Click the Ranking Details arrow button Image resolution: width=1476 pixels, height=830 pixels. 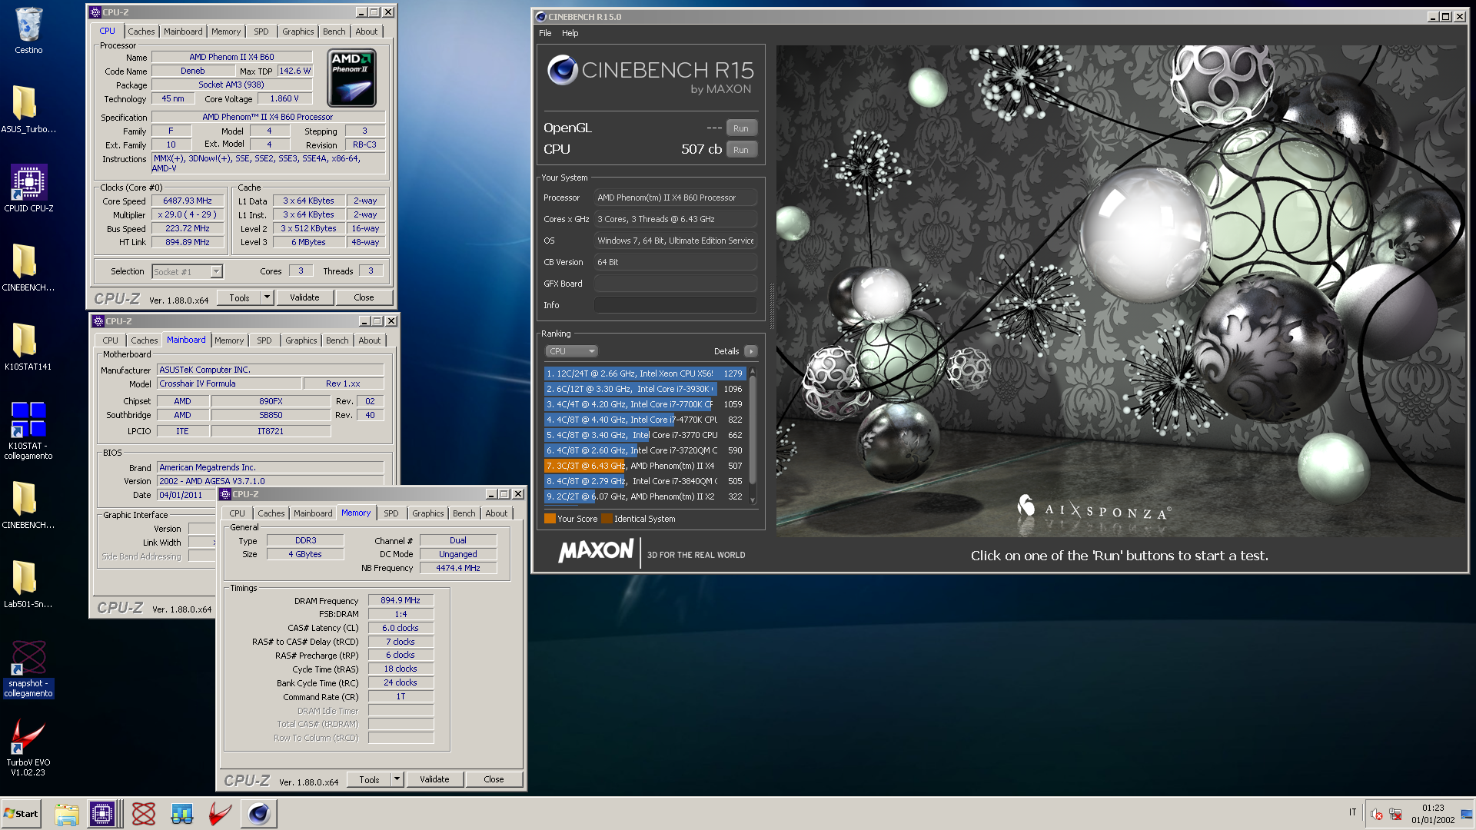pyautogui.click(x=751, y=351)
